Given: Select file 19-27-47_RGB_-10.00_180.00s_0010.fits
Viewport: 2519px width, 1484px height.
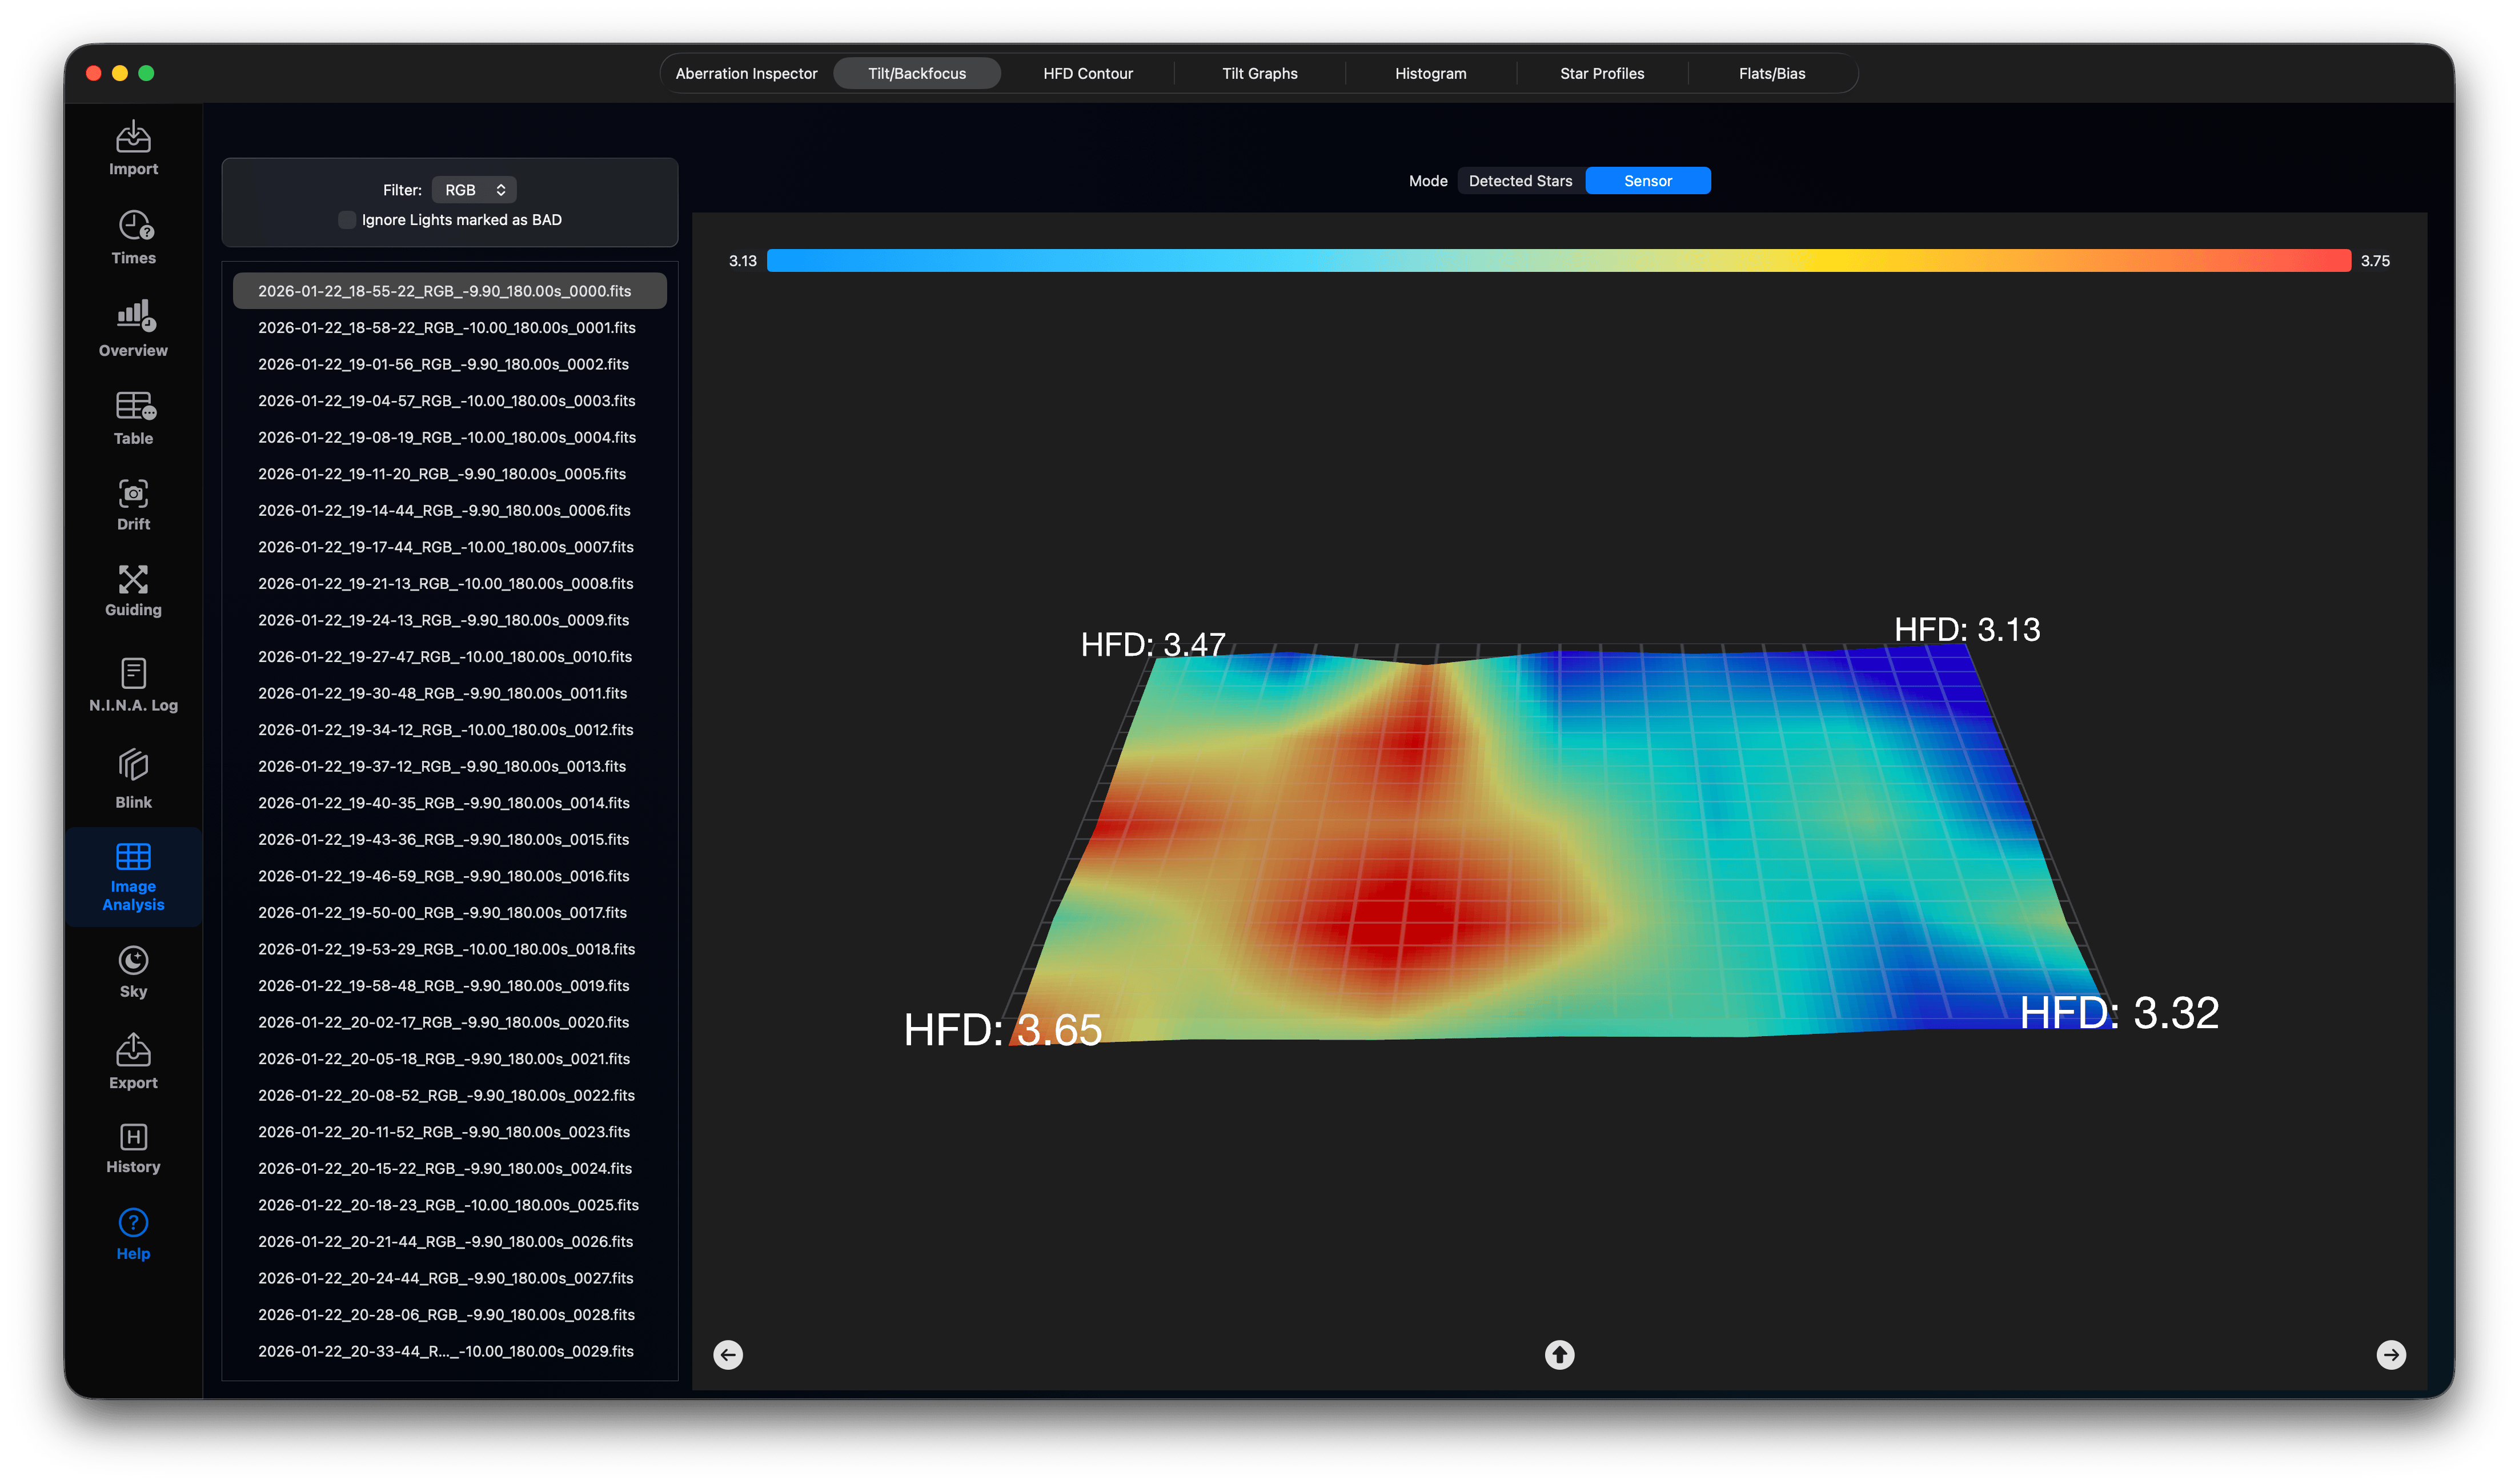Looking at the screenshot, I should (449, 657).
